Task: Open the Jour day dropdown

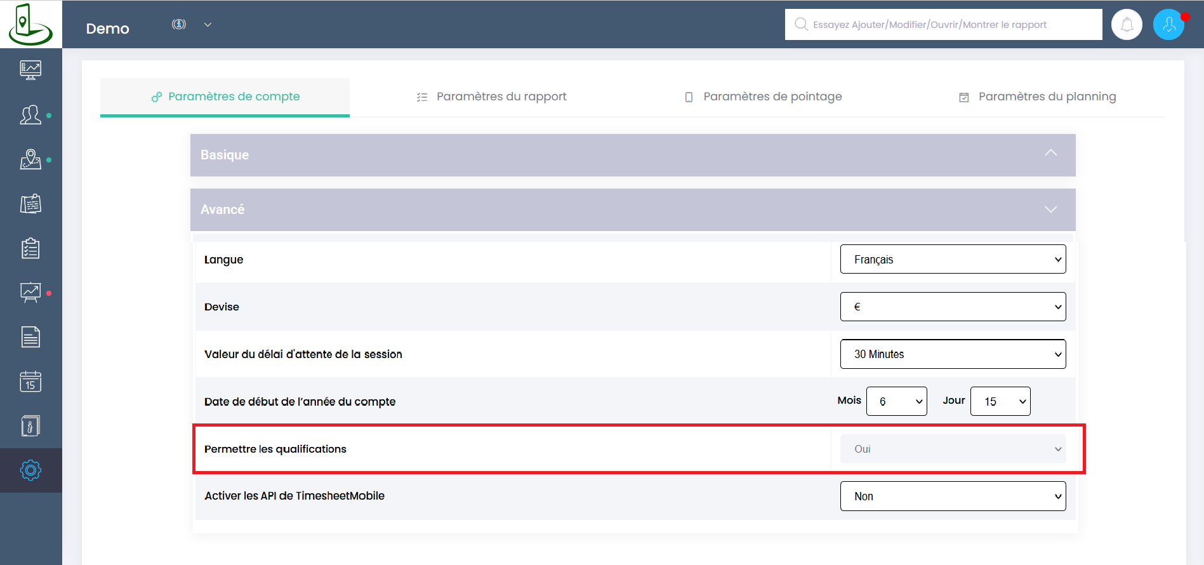Action: [1000, 401]
